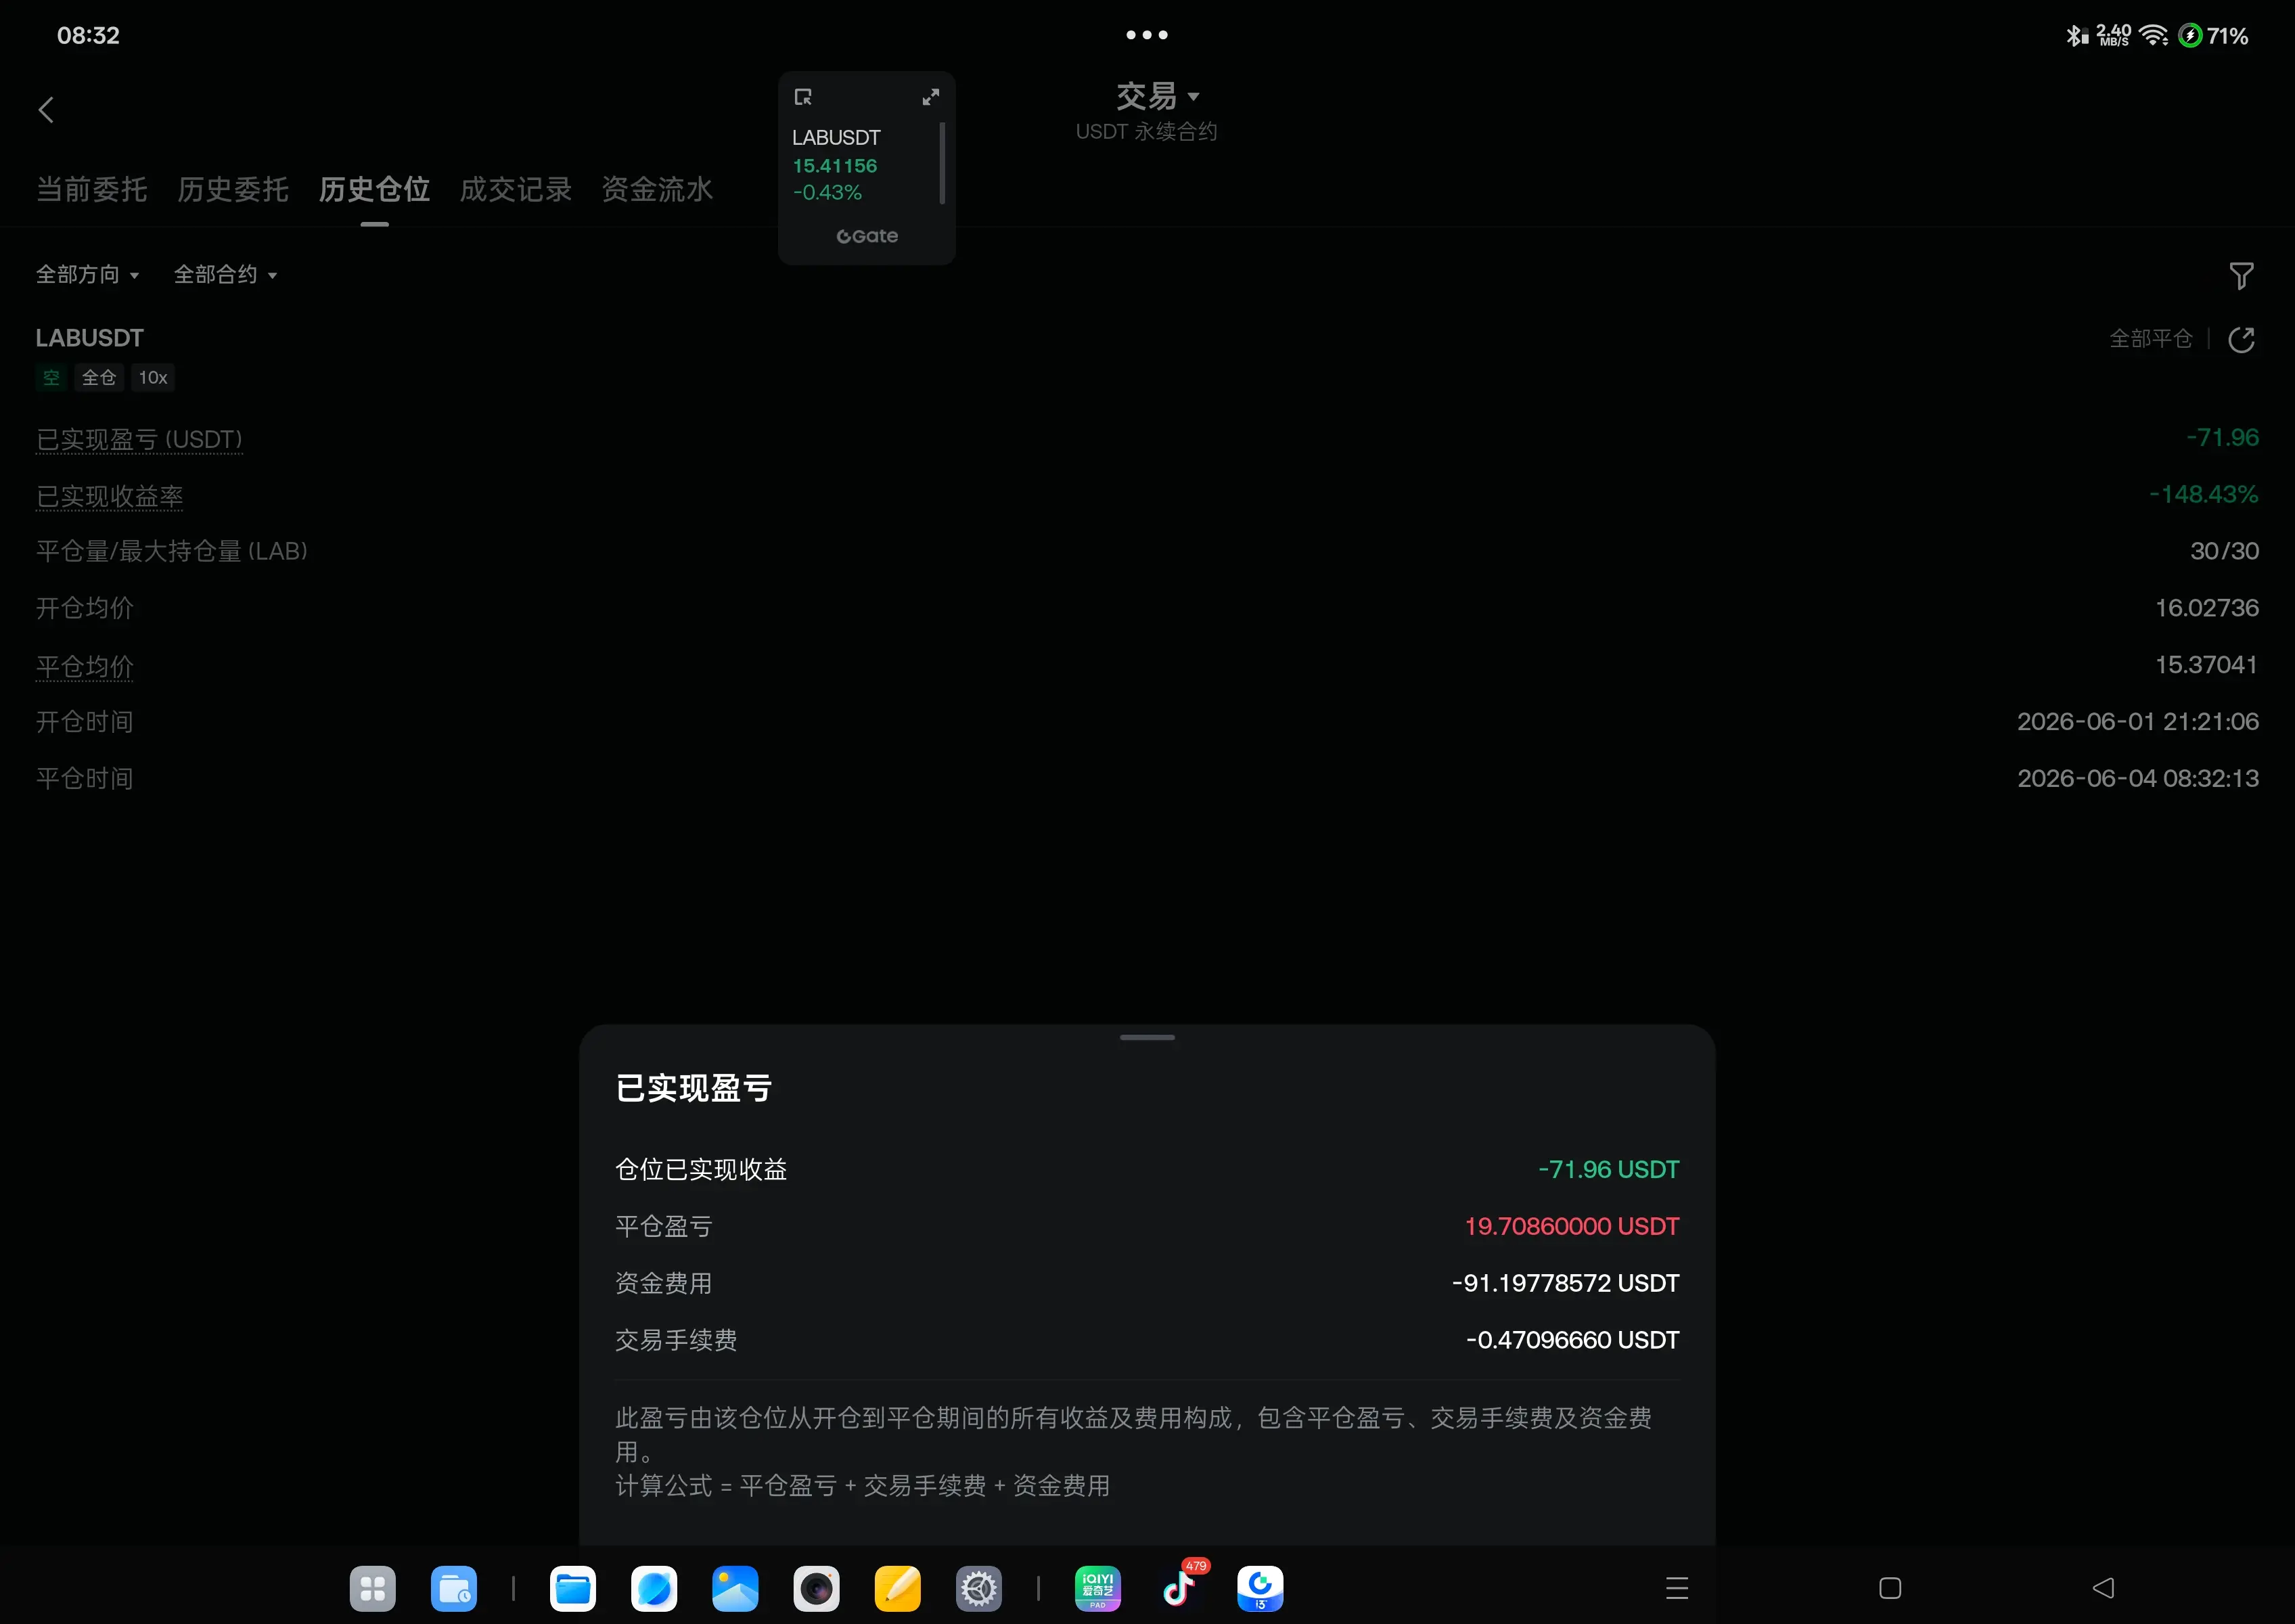Tap the system home square button

pyautogui.click(x=1890, y=1588)
